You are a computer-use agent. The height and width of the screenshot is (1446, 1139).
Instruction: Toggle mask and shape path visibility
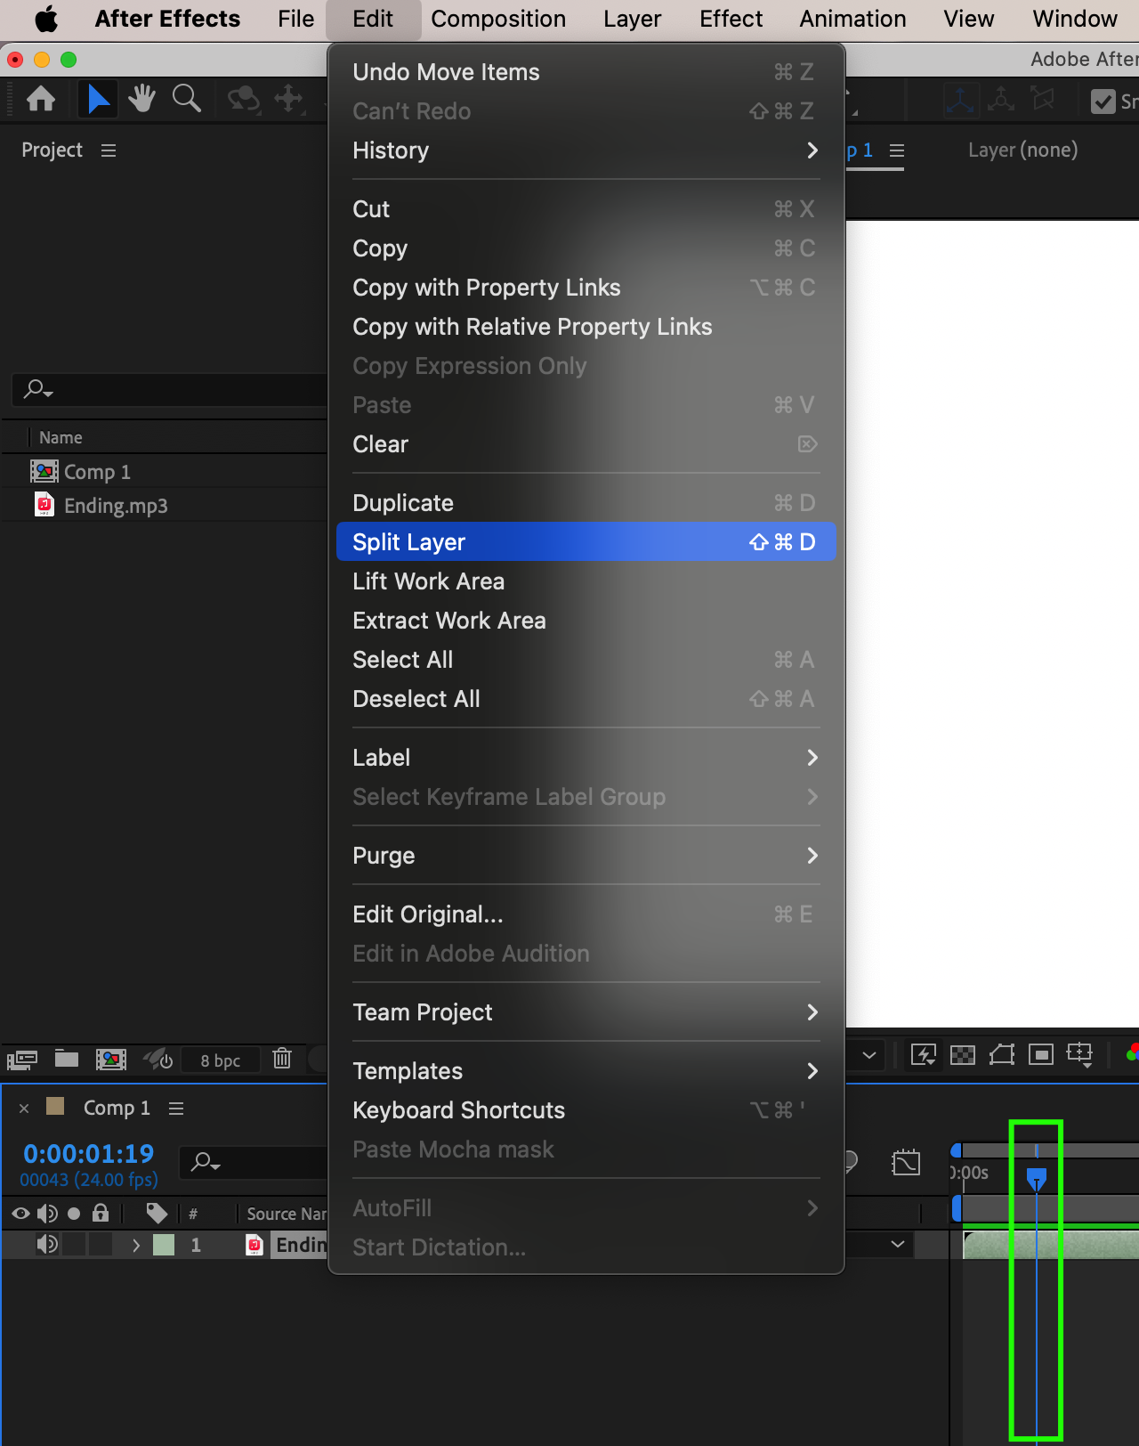(1002, 1055)
